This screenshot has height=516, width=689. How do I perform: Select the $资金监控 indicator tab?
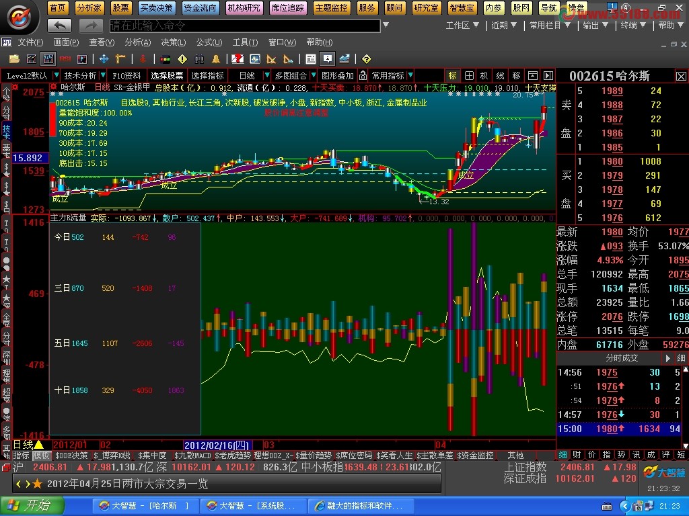475,456
